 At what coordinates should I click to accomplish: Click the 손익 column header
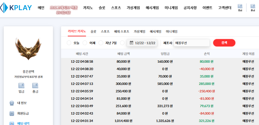click(207, 54)
